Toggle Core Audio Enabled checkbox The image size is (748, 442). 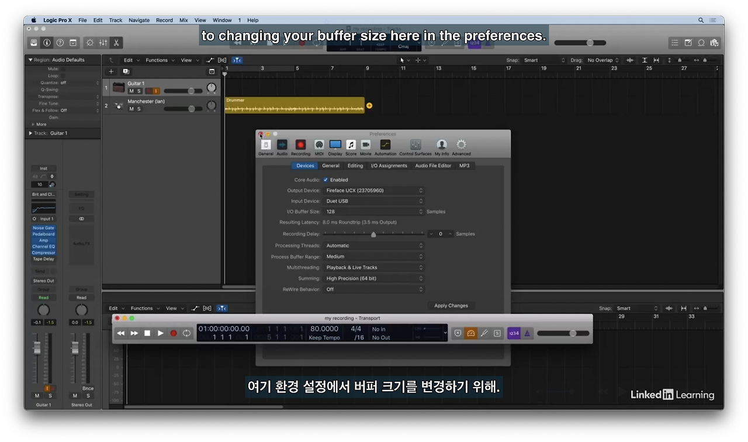(325, 180)
